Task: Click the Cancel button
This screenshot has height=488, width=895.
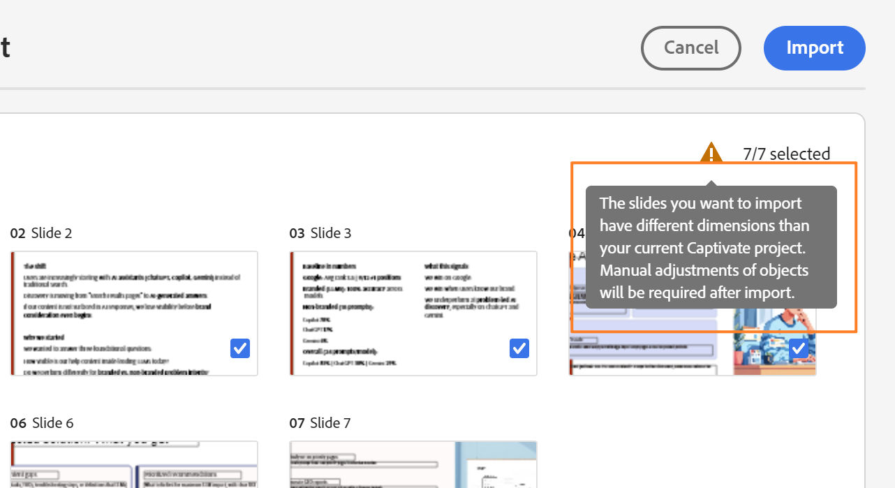Action: [x=690, y=47]
